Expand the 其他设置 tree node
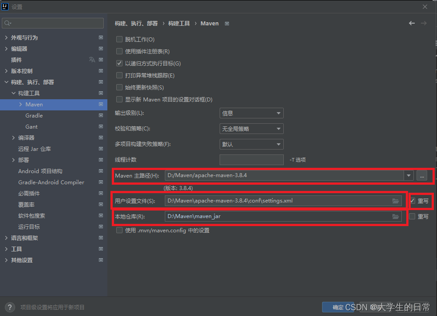Viewport: 437px width, 316px height. pos(6,260)
